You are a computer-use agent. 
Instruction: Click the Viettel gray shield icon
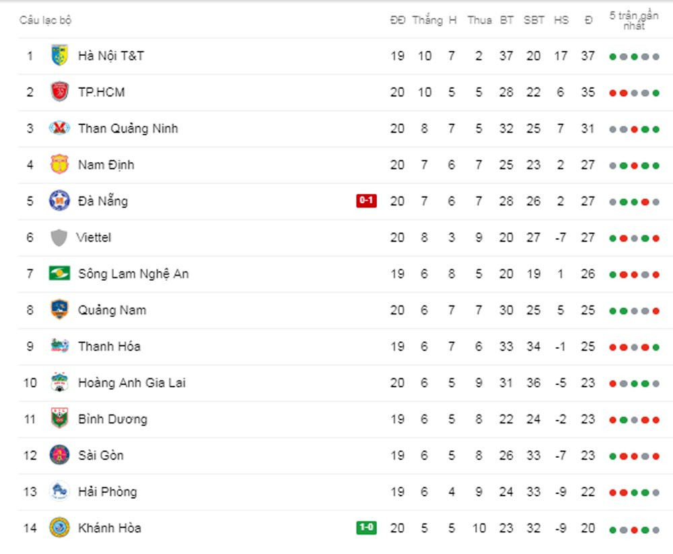coord(59,238)
